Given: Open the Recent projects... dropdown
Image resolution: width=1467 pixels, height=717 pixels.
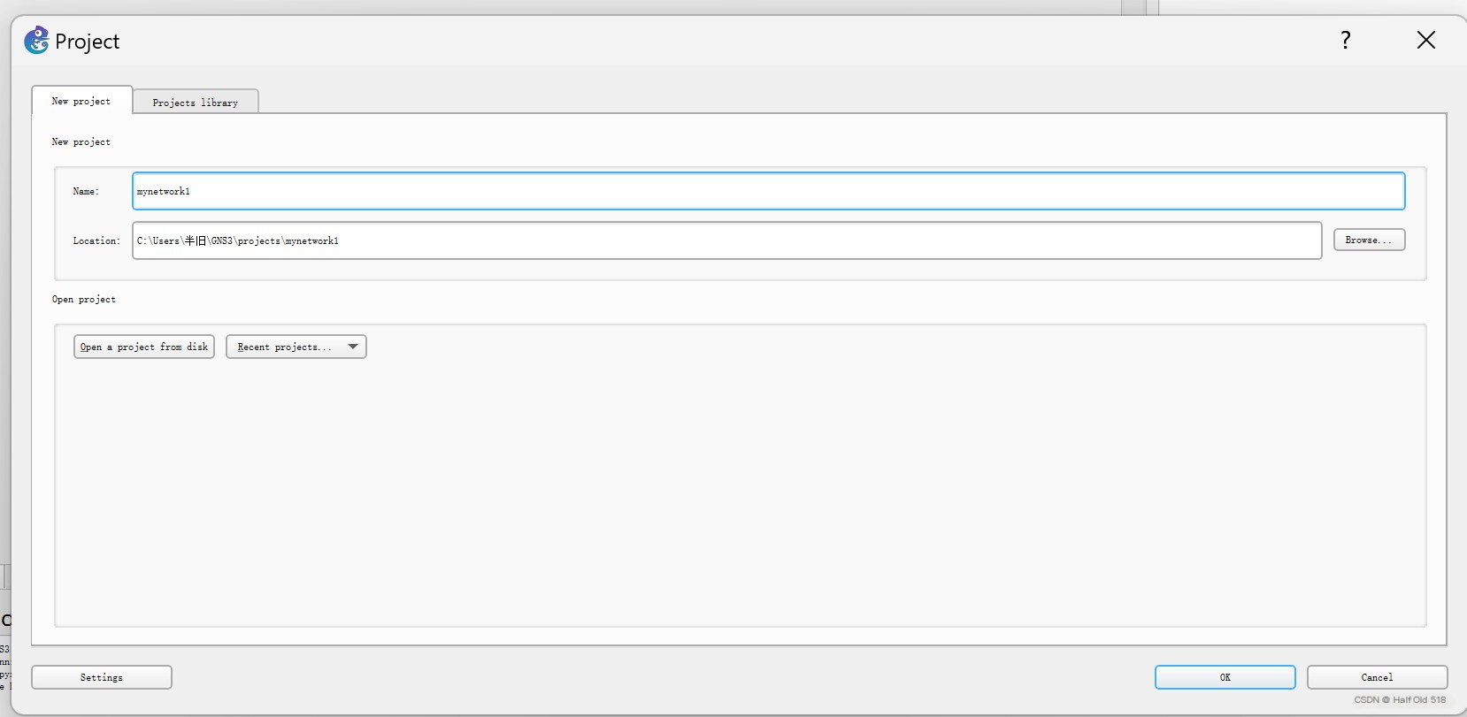Looking at the screenshot, I should point(296,347).
